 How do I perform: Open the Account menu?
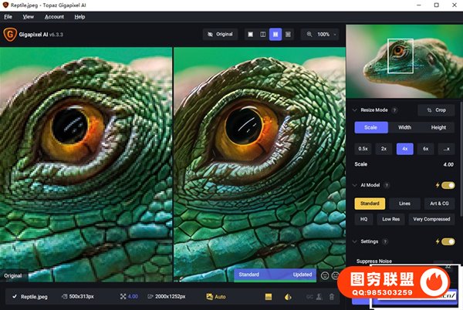(x=54, y=16)
